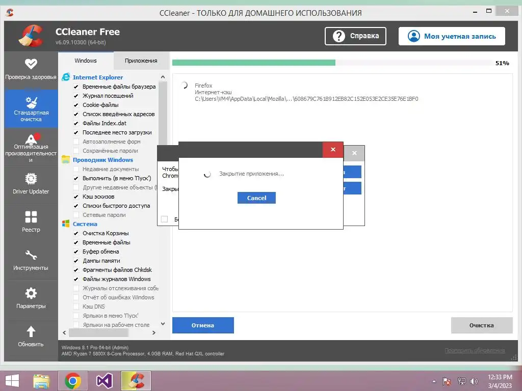Collapse the 'Система' section header
The width and height of the screenshot is (522, 391).
(85, 224)
